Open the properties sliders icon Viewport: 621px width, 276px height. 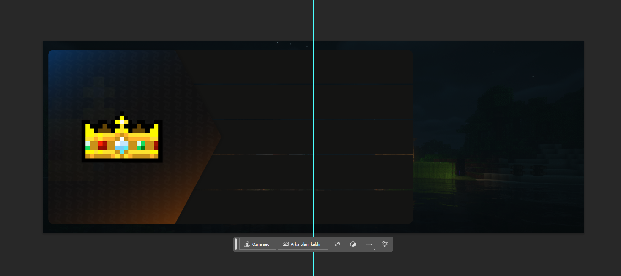point(385,244)
